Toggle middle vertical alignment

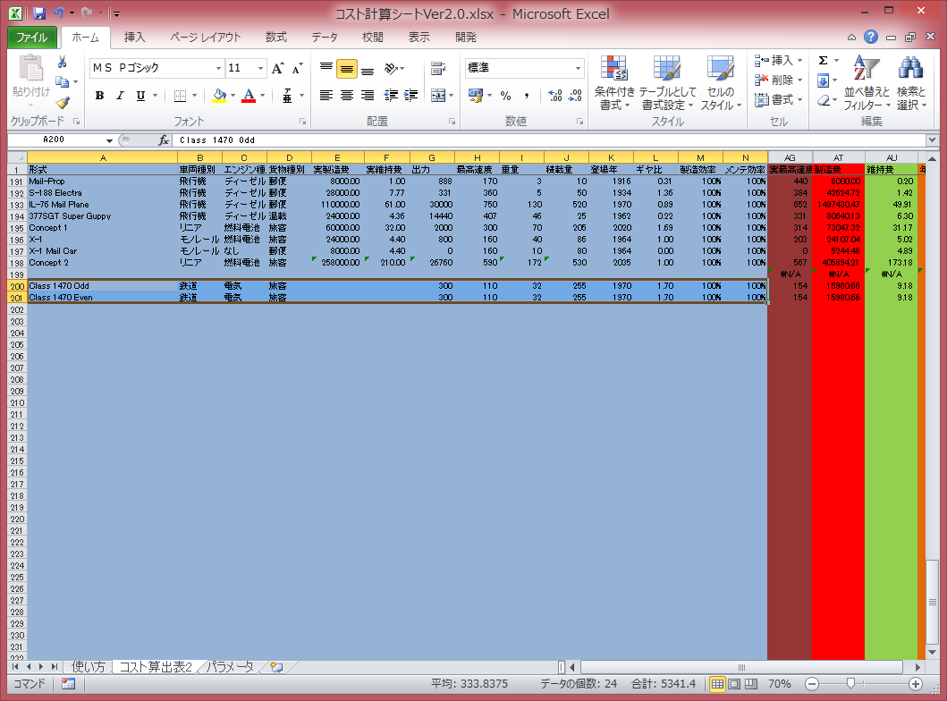pyautogui.click(x=347, y=69)
